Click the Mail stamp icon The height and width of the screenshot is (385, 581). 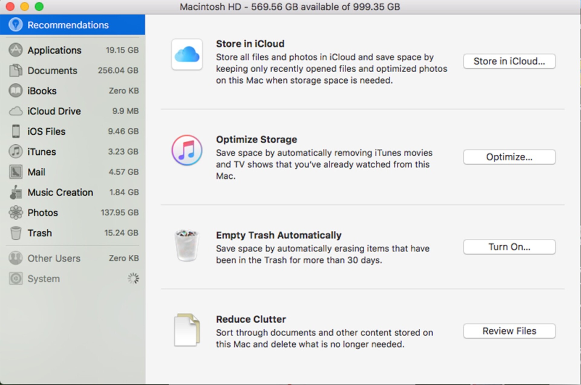(x=15, y=172)
